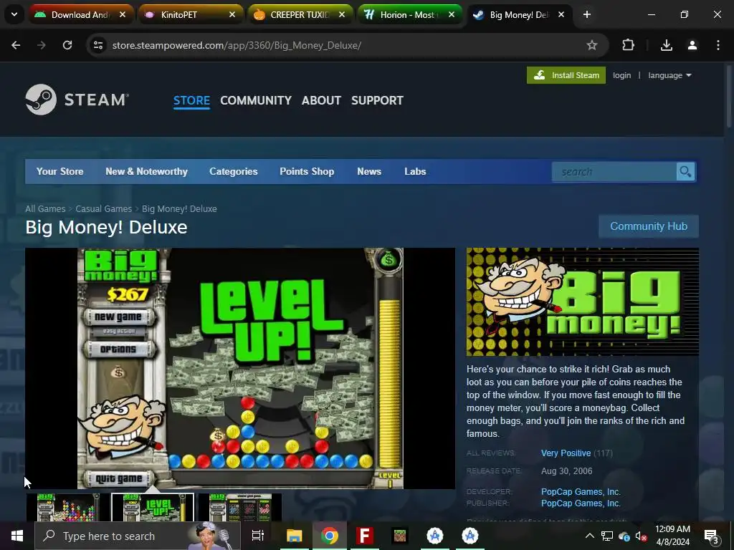Open site information icon in address bar

coord(98,45)
